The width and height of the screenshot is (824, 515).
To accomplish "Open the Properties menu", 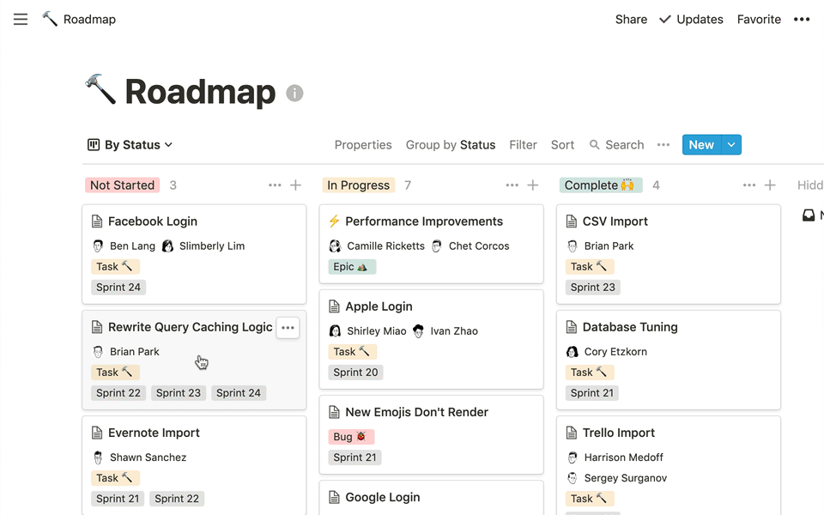I will point(363,145).
